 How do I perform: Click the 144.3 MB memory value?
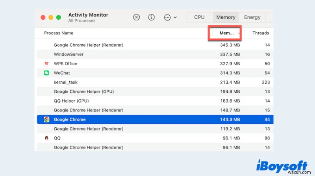[x=230, y=119]
